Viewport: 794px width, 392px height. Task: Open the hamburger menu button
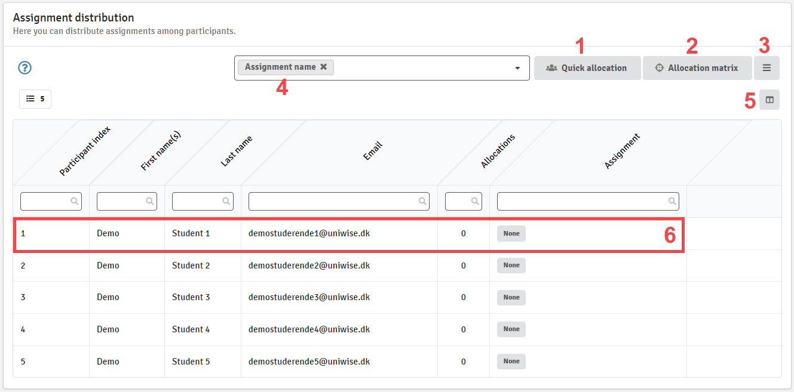767,68
